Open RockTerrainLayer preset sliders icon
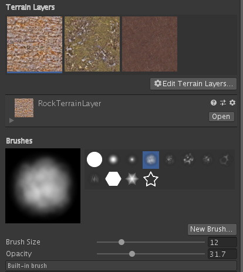 (x=223, y=103)
